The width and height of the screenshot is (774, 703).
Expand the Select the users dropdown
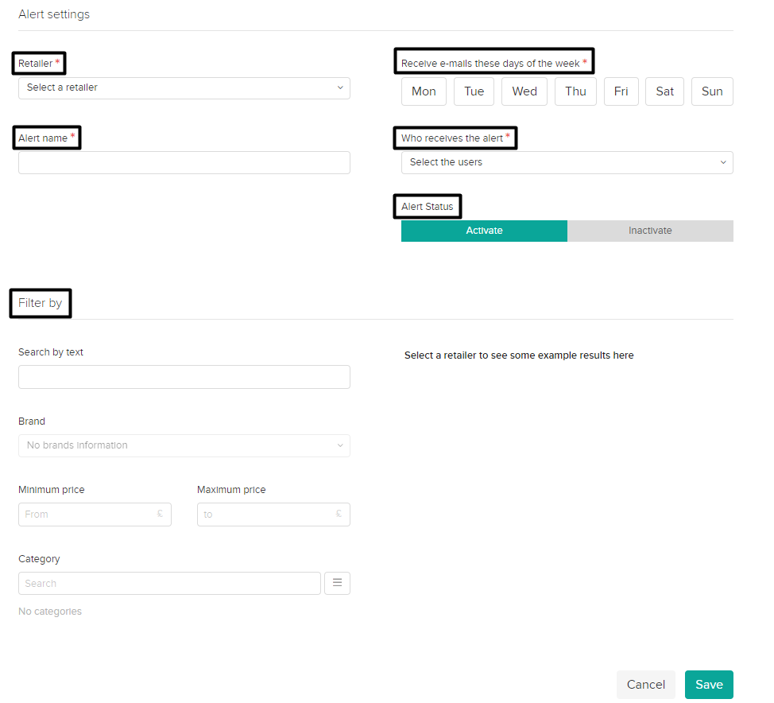click(567, 162)
